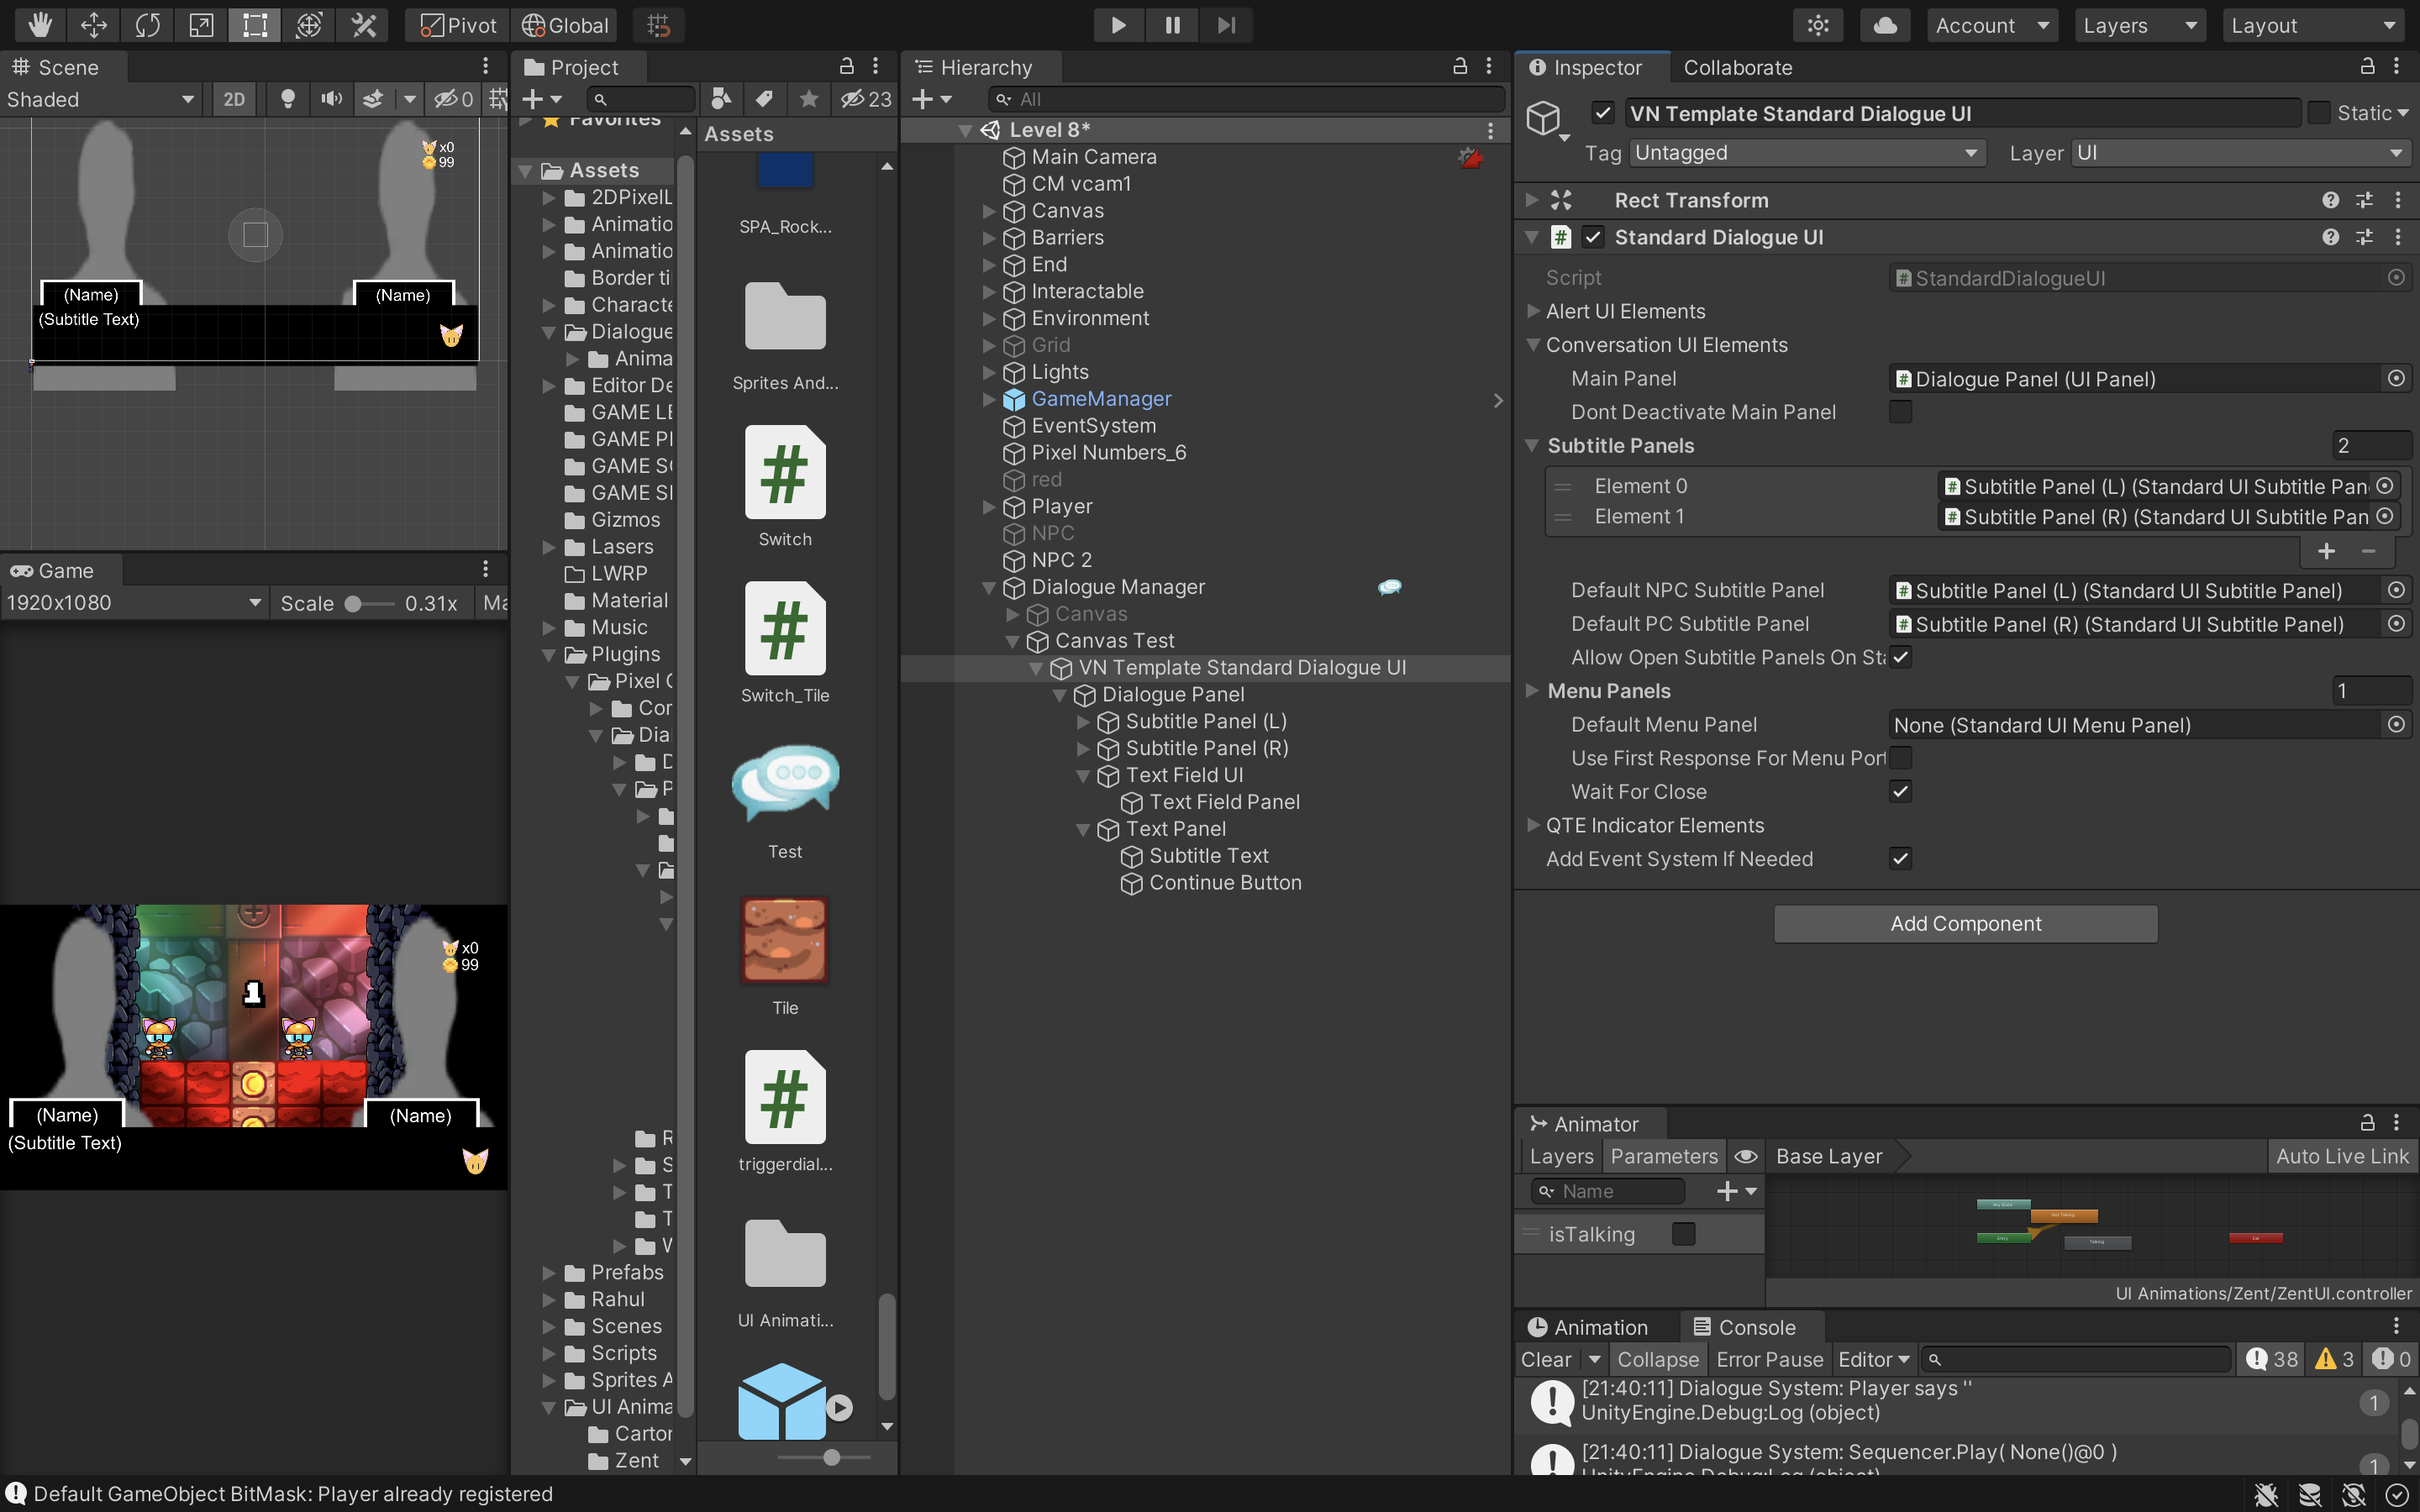This screenshot has width=2420, height=1512.
Task: Open the Tag dropdown
Action: point(1806,153)
